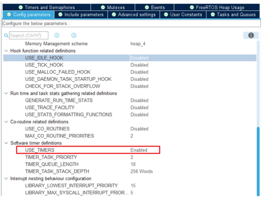Open the USE_IDLE_HOOK Disabled value
The width and height of the screenshot is (272, 200).
click(x=140, y=58)
